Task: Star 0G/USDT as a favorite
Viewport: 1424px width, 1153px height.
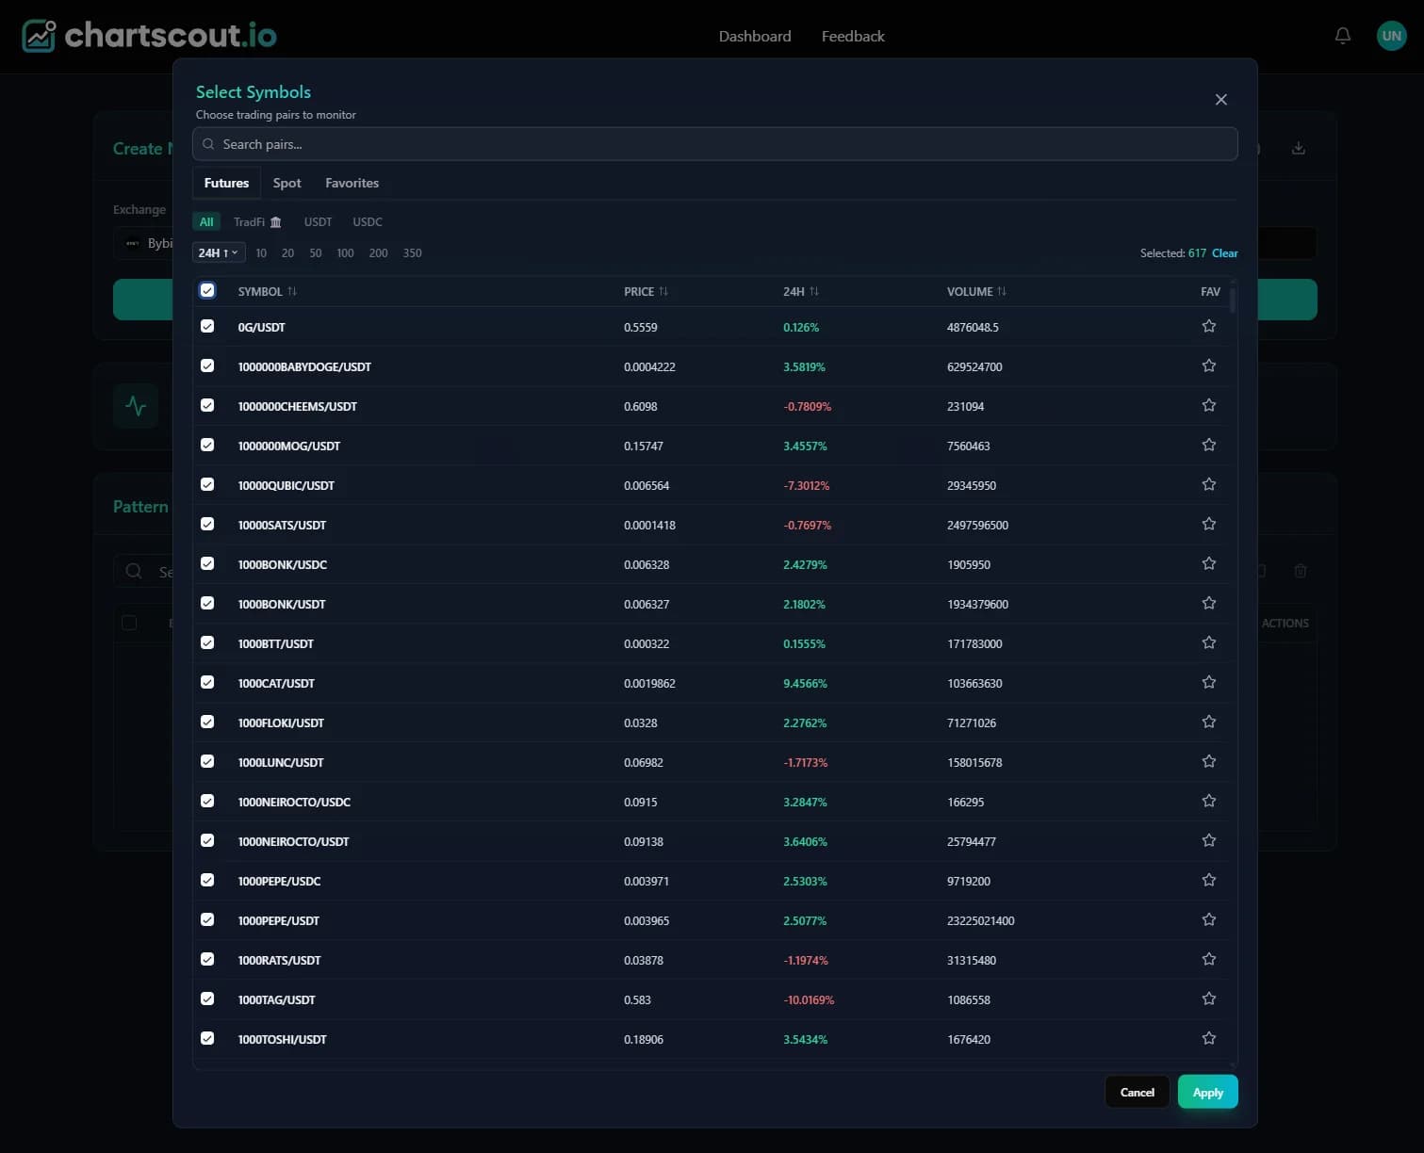Action: click(x=1209, y=325)
